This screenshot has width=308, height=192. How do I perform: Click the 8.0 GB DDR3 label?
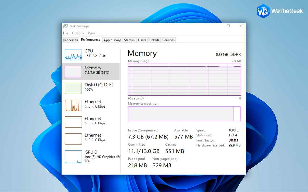coord(228,54)
